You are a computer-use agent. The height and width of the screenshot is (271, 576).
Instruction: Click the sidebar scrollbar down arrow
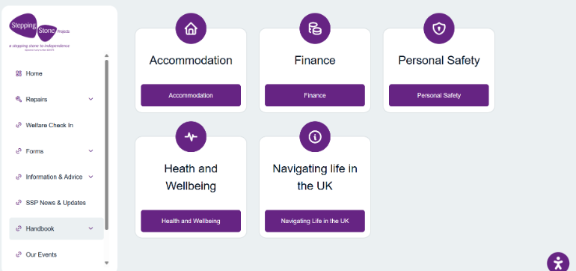tap(106, 263)
